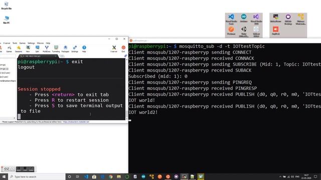This screenshot has width=321, height=180.
Task: Open the GitHub Desktop shortcut
Action: pyautogui.click(x=288, y=19)
